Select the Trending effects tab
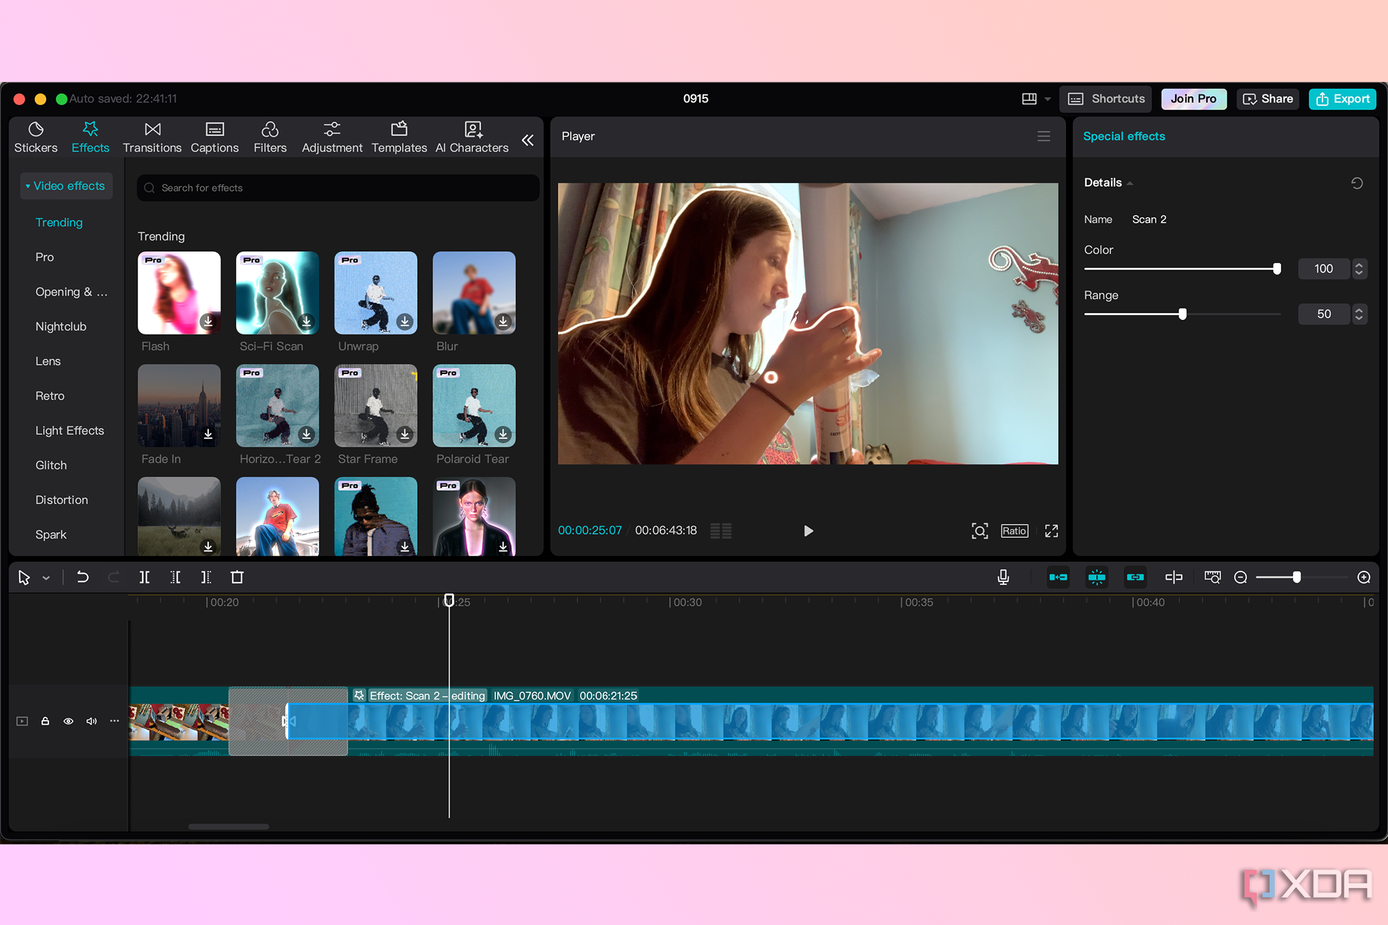The height and width of the screenshot is (925, 1388). pos(60,222)
